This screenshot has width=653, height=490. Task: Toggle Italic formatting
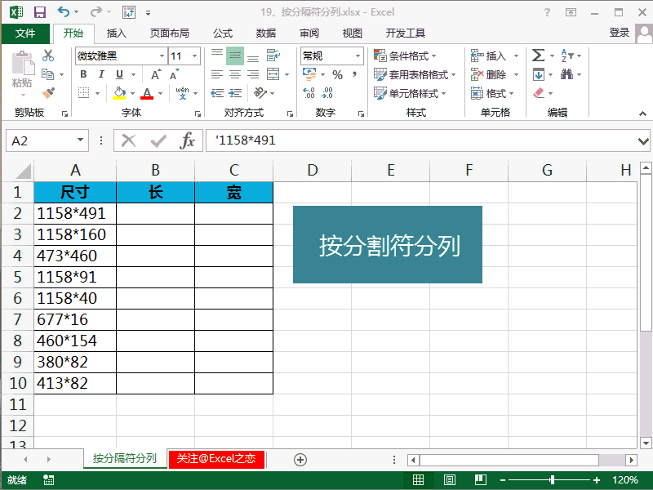pyautogui.click(x=101, y=74)
